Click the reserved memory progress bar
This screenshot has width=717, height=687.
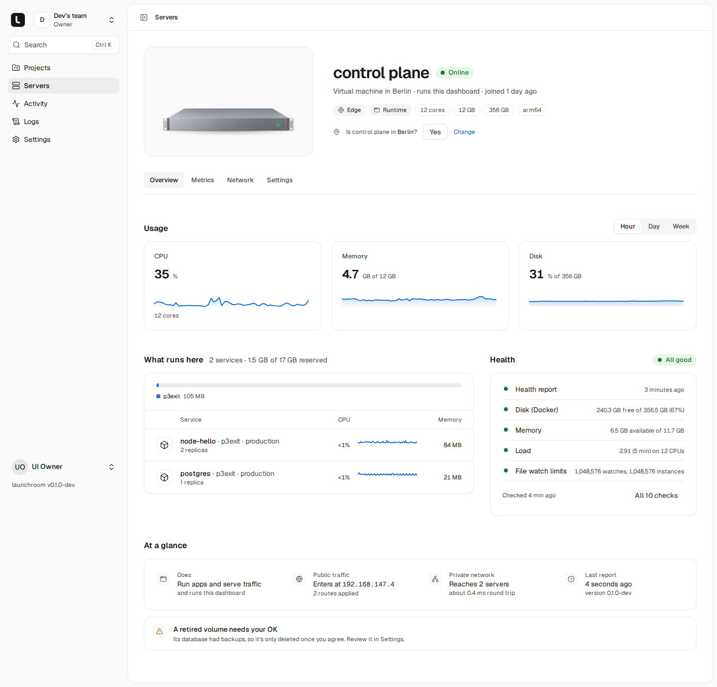(309, 385)
